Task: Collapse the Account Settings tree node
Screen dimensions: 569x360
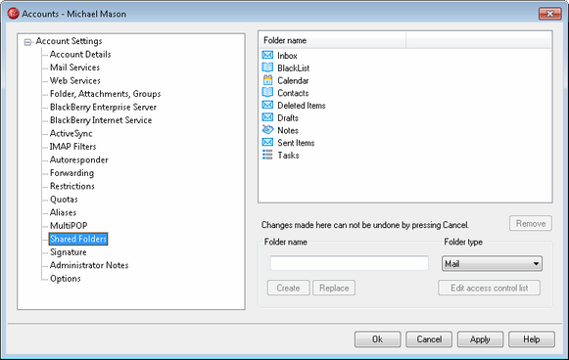Action: (27, 42)
